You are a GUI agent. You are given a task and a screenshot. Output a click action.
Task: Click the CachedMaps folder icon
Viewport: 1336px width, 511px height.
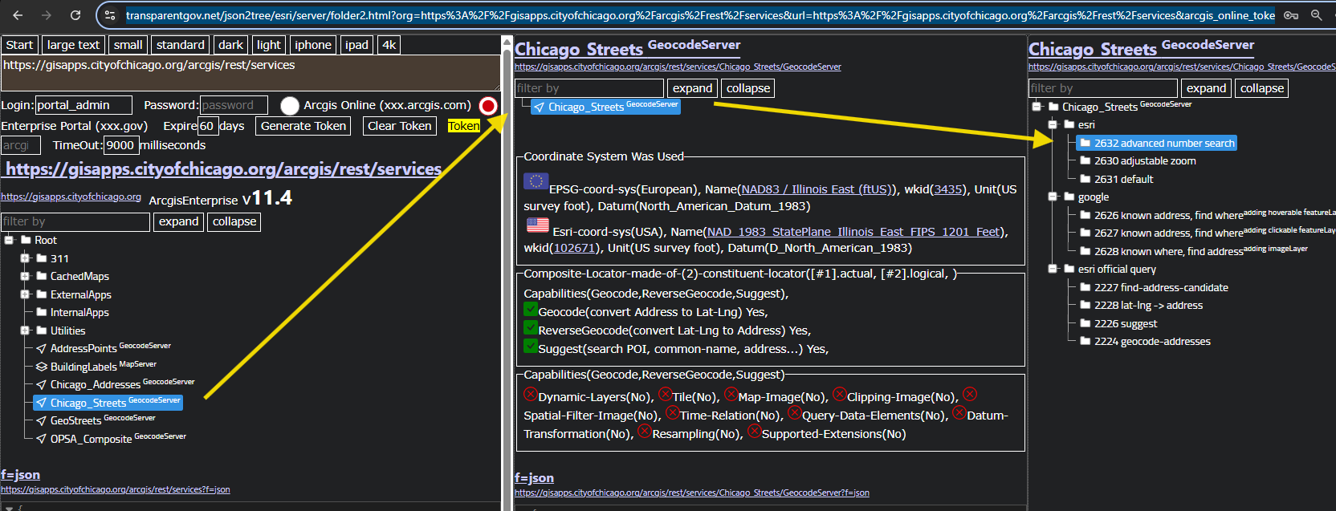point(41,276)
